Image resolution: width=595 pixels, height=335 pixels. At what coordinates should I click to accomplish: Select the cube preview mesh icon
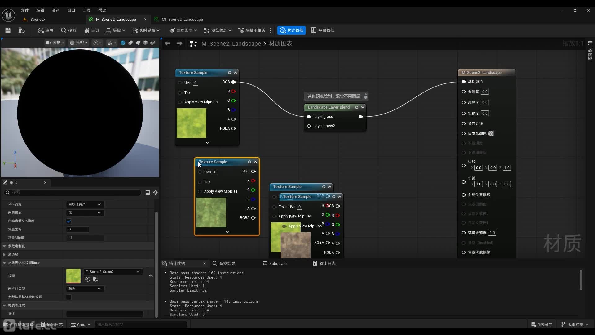[145, 43]
